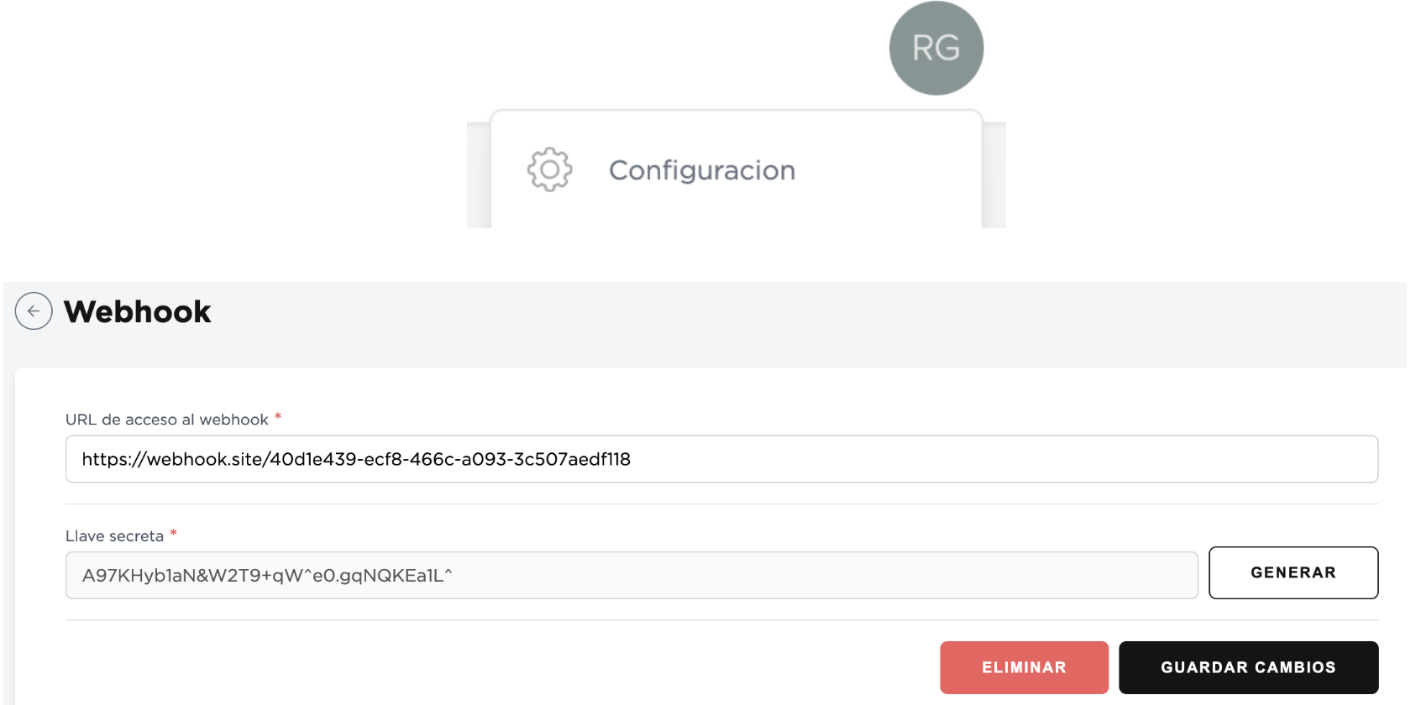This screenshot has height=705, width=1416.
Task: Click the webhook.site URL text
Action: [x=355, y=459]
